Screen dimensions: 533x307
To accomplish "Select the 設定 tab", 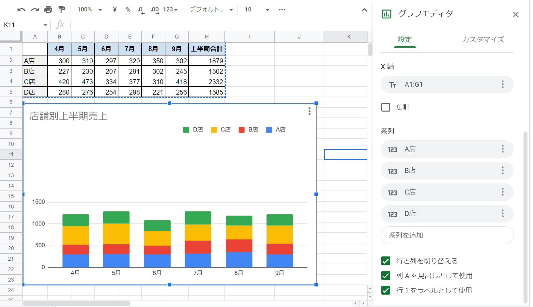I will pos(405,40).
